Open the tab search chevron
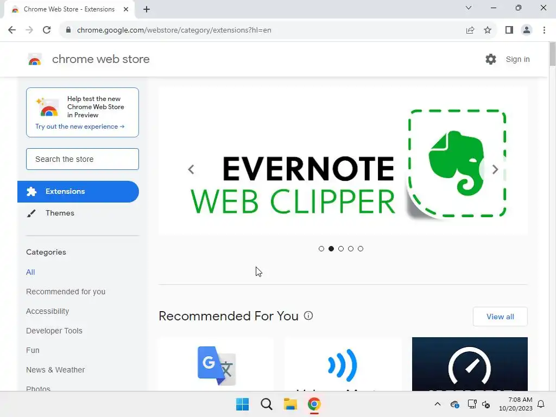Image resolution: width=556 pixels, height=417 pixels. coord(469,8)
